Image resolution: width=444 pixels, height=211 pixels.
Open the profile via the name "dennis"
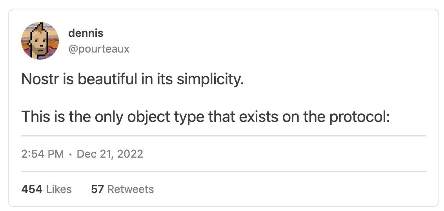point(86,33)
